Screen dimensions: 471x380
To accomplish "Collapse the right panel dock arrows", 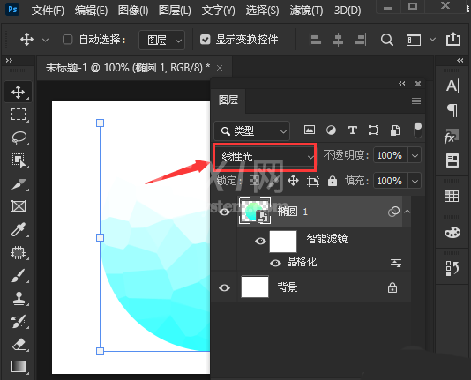I will 460,61.
